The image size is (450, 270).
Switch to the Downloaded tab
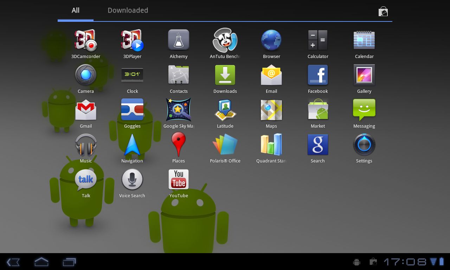pyautogui.click(x=128, y=11)
